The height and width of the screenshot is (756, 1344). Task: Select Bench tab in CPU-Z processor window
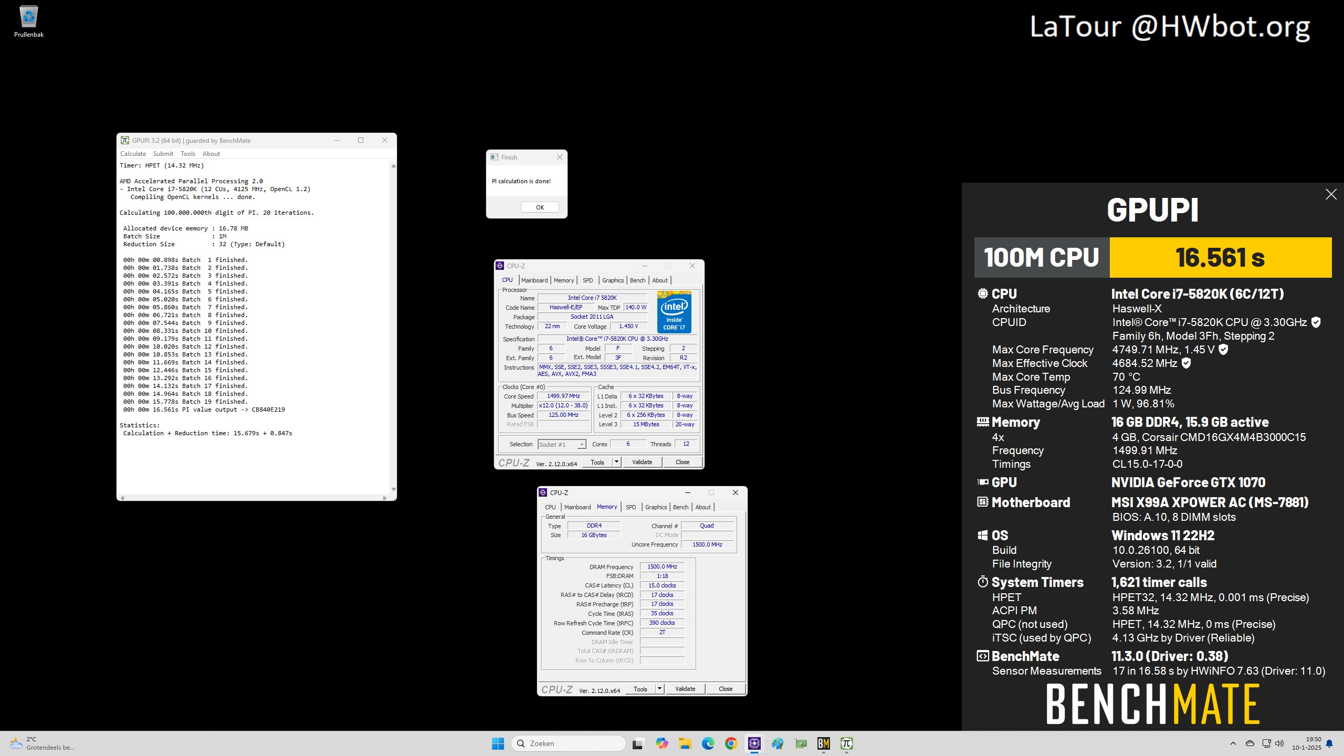[x=638, y=280]
